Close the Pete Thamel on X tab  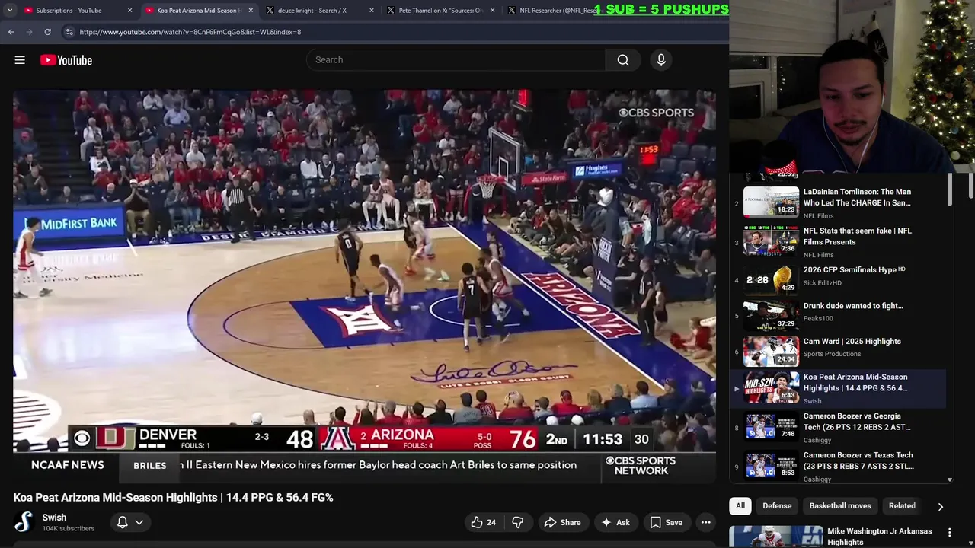click(x=492, y=11)
